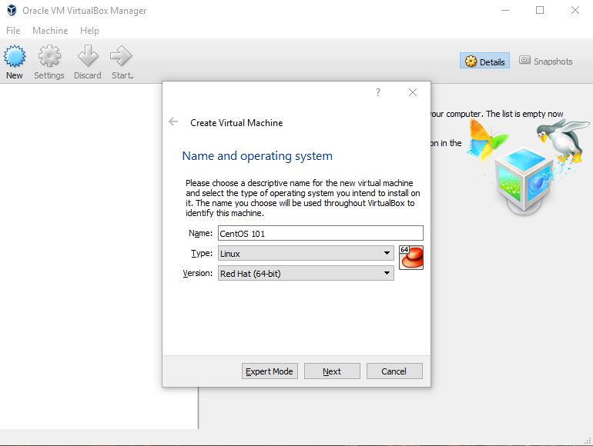Close the VirtualBox Manager window
Viewport: 593px width, 446px height.
575,10
